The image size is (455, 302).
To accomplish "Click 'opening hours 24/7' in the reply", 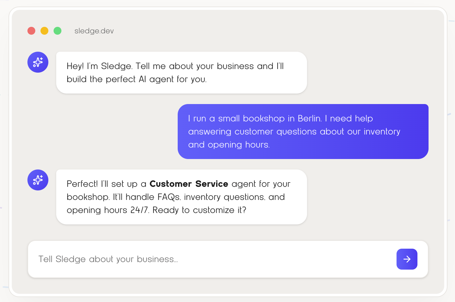I will 108,210.
